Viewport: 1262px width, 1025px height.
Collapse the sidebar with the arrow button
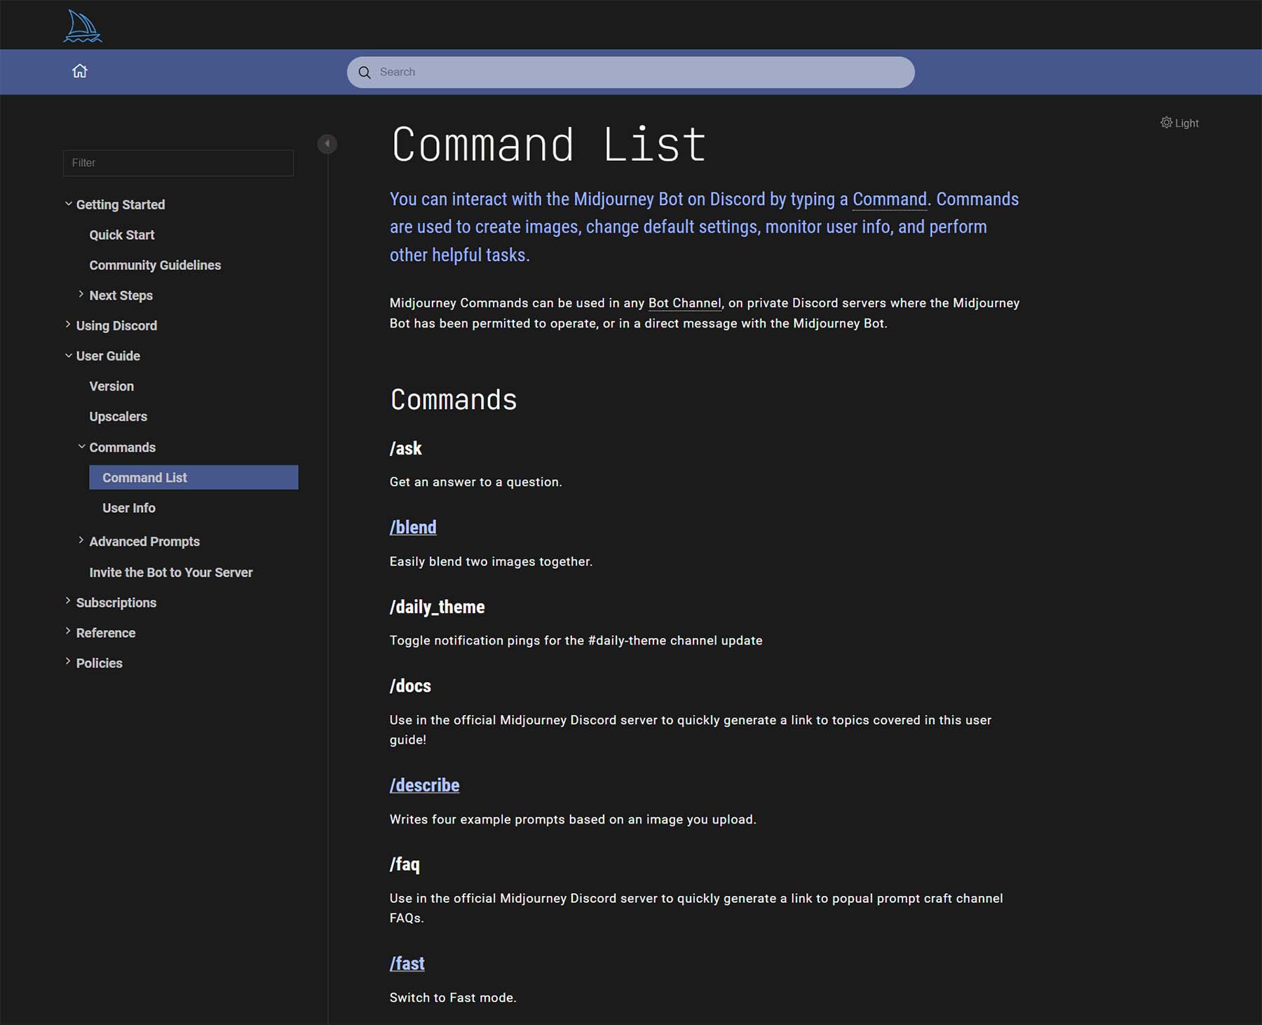327,143
